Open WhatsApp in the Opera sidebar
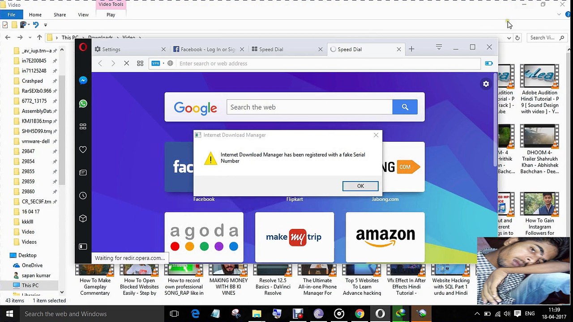Image resolution: width=573 pixels, height=322 pixels. 83,104
